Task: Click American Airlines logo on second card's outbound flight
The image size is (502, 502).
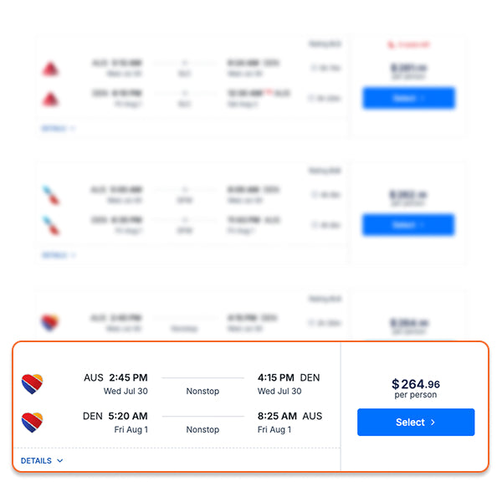Action: [x=51, y=195]
